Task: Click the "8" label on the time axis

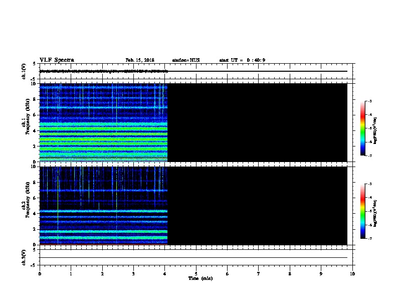Action: coord(290,273)
